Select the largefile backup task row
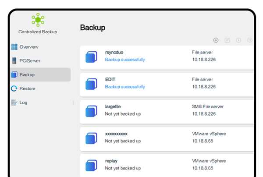Image resolution: width=263 pixels, height=177 pixels. point(167,112)
